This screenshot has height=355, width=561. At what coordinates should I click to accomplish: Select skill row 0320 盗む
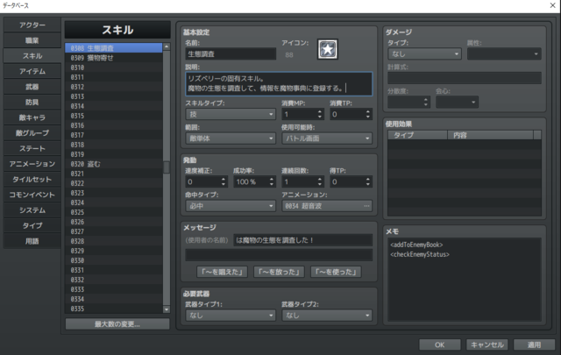[114, 164]
